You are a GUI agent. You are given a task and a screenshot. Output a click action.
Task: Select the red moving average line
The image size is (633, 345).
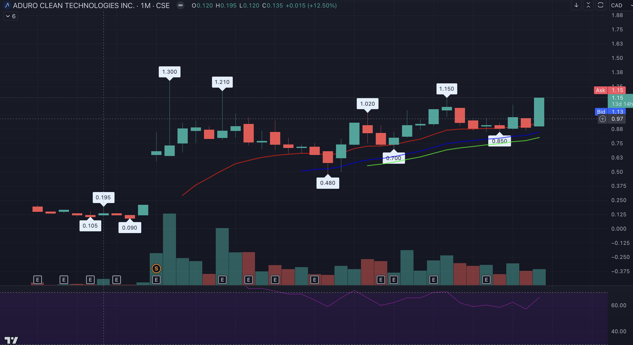(x=235, y=164)
